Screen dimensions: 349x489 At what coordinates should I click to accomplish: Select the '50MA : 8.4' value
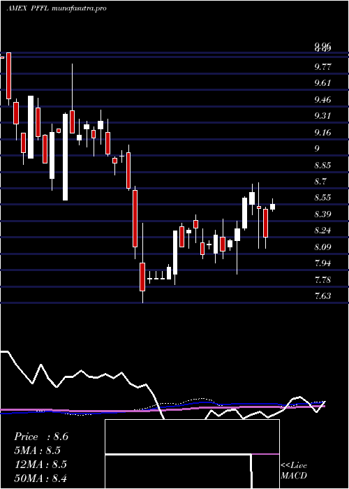tap(41, 478)
